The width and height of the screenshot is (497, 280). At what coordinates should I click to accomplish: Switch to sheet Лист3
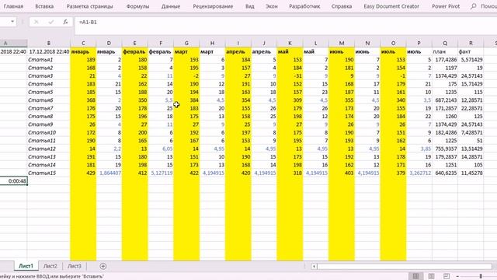pos(75,266)
